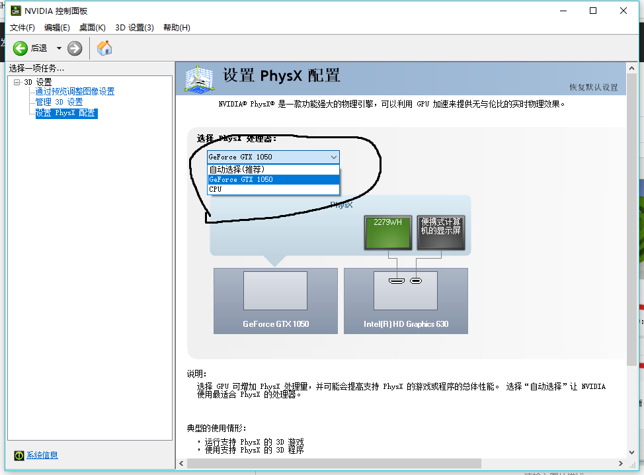Collapse the 3D 设置 tree node
This screenshot has width=644, height=475.
click(x=17, y=82)
